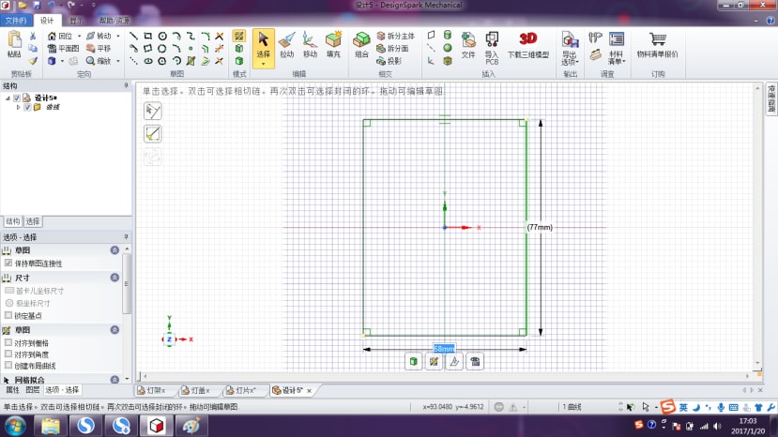Screen dimensions: 778x437
Task: Select the three-point rectangle tool
Action: [148, 49]
